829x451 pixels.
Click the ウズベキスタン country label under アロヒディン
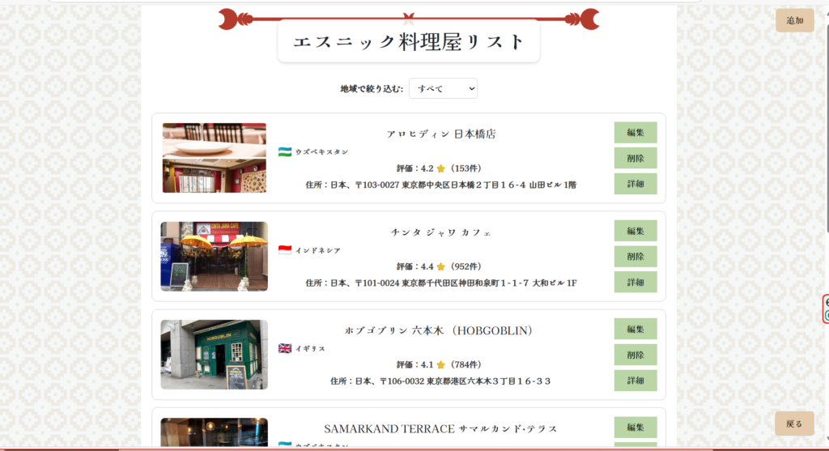pyautogui.click(x=322, y=151)
